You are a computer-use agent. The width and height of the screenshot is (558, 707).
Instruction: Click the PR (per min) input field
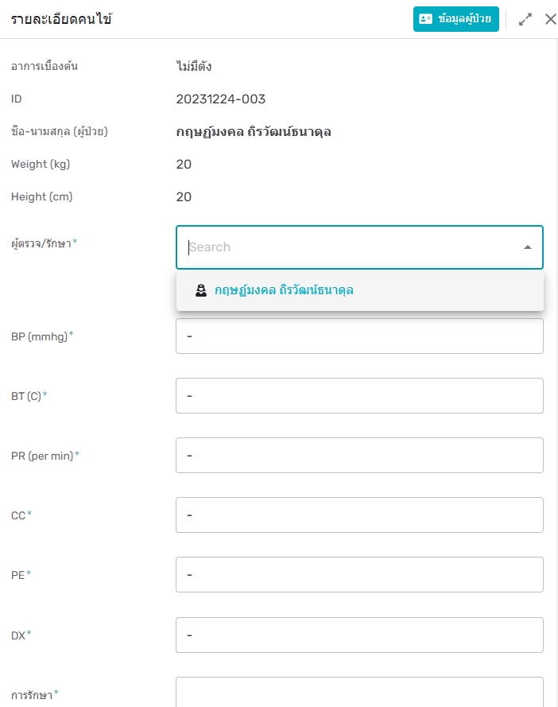tap(359, 455)
